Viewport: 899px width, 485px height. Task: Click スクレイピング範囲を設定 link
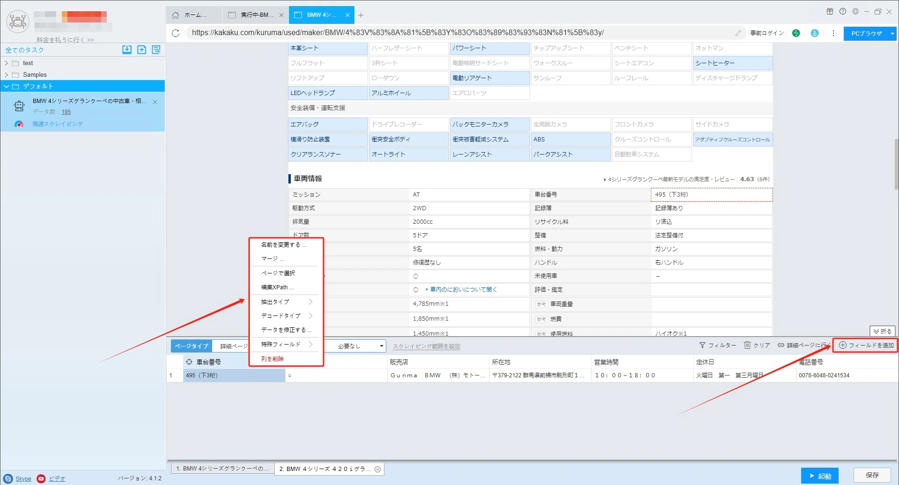point(427,346)
